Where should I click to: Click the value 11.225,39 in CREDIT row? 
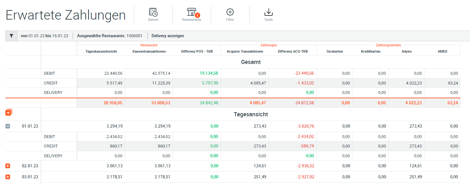pyautogui.click(x=161, y=83)
